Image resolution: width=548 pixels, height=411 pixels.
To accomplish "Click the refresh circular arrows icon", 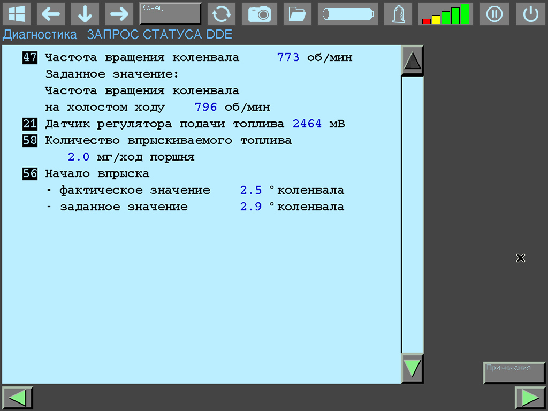I will (222, 14).
